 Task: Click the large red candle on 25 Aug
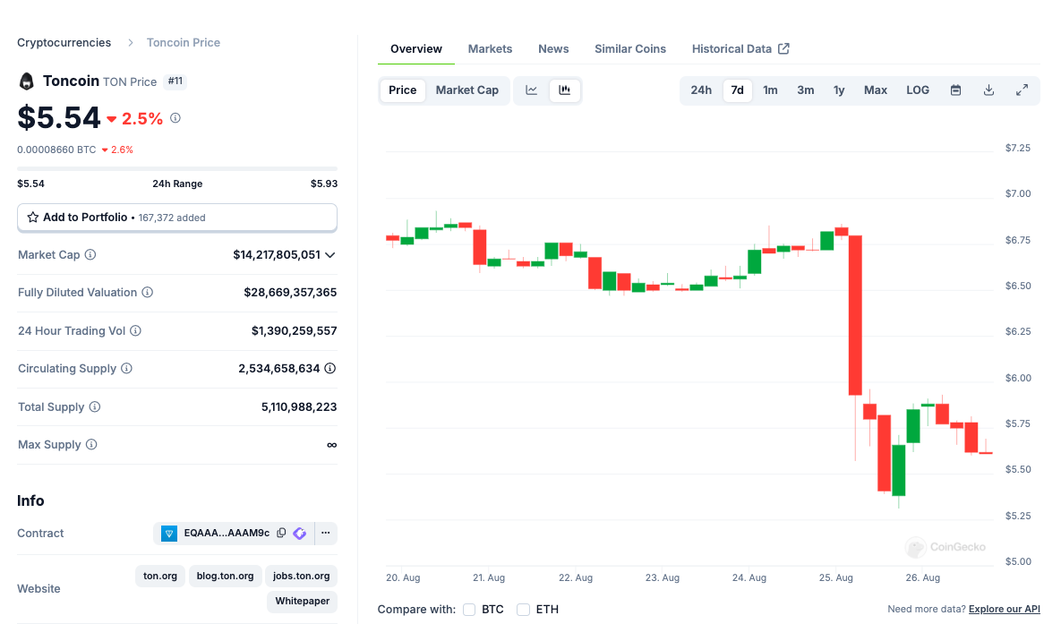pyautogui.click(x=855, y=315)
